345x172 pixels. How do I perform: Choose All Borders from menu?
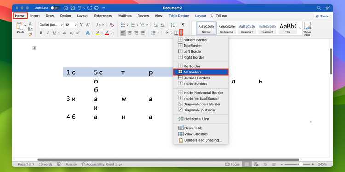click(x=201, y=72)
